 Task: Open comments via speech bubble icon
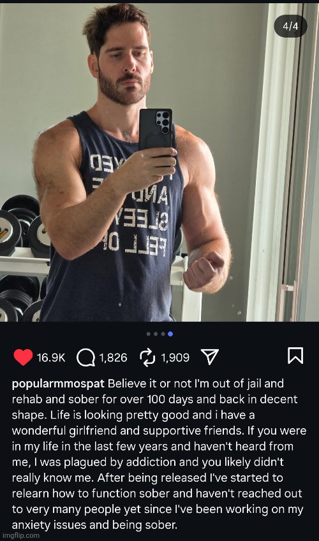click(x=85, y=357)
